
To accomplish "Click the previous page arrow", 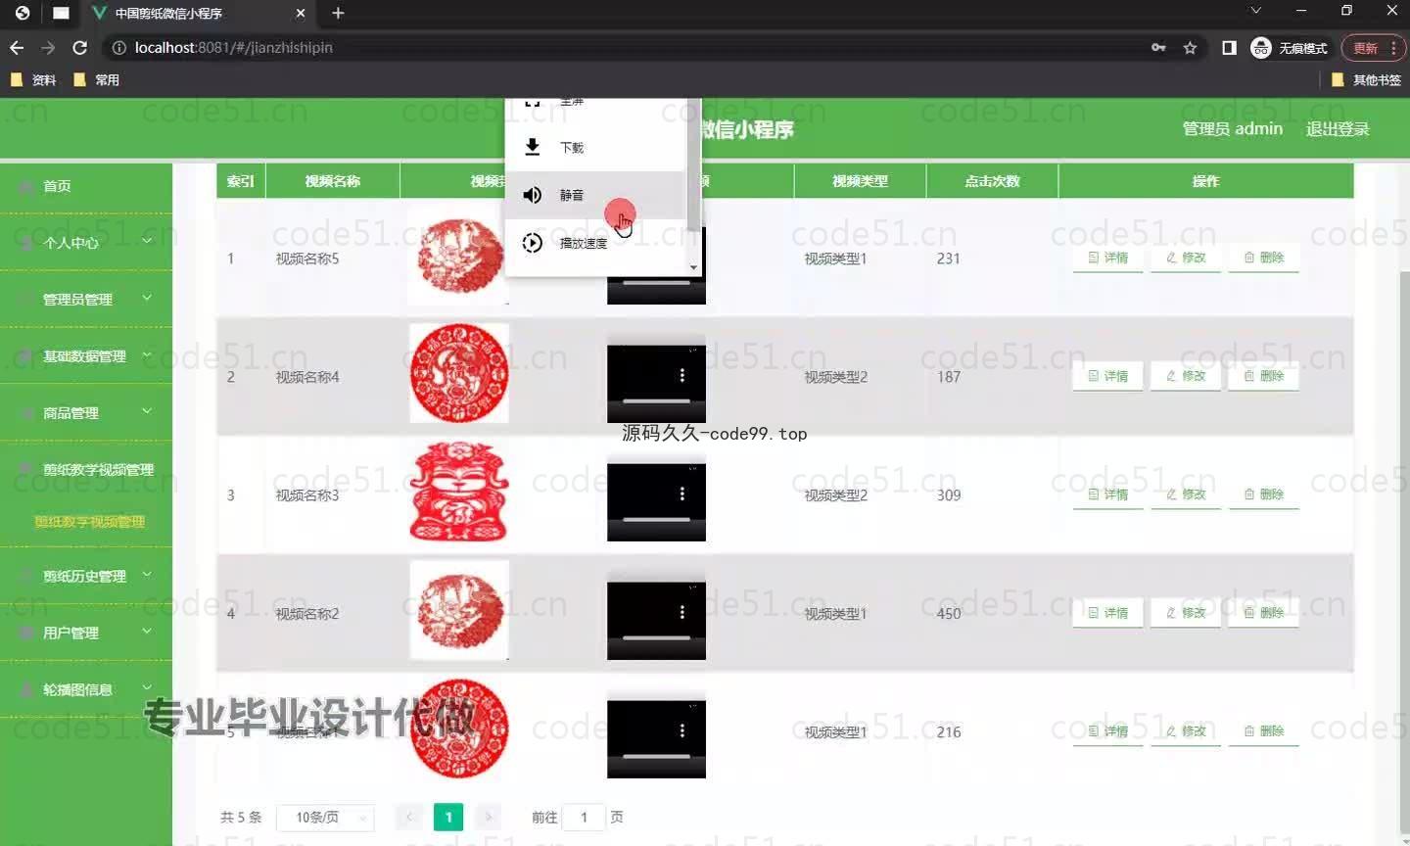I will 409,817.
